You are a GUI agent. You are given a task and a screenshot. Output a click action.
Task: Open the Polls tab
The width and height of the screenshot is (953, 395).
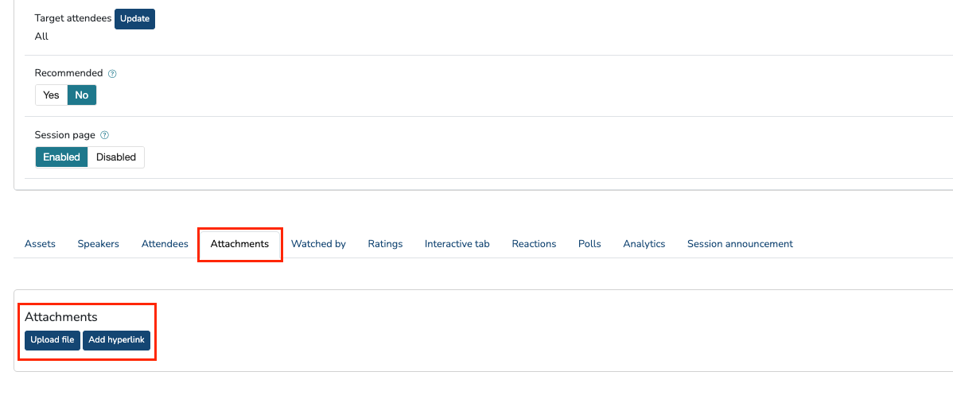[589, 244]
